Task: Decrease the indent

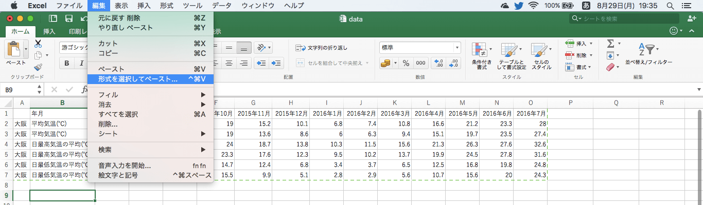Action: pos(262,63)
